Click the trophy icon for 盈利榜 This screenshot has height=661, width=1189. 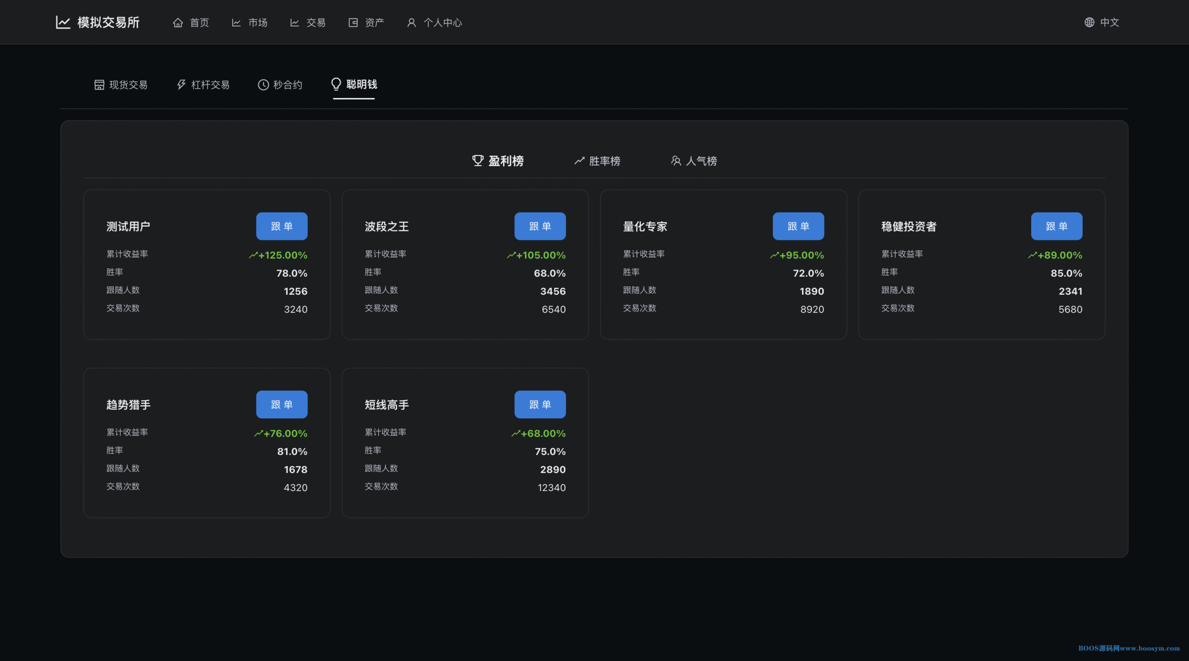tap(477, 161)
